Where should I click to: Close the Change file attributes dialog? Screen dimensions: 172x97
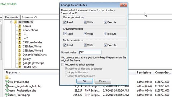pyautogui.click(x=124, y=5)
